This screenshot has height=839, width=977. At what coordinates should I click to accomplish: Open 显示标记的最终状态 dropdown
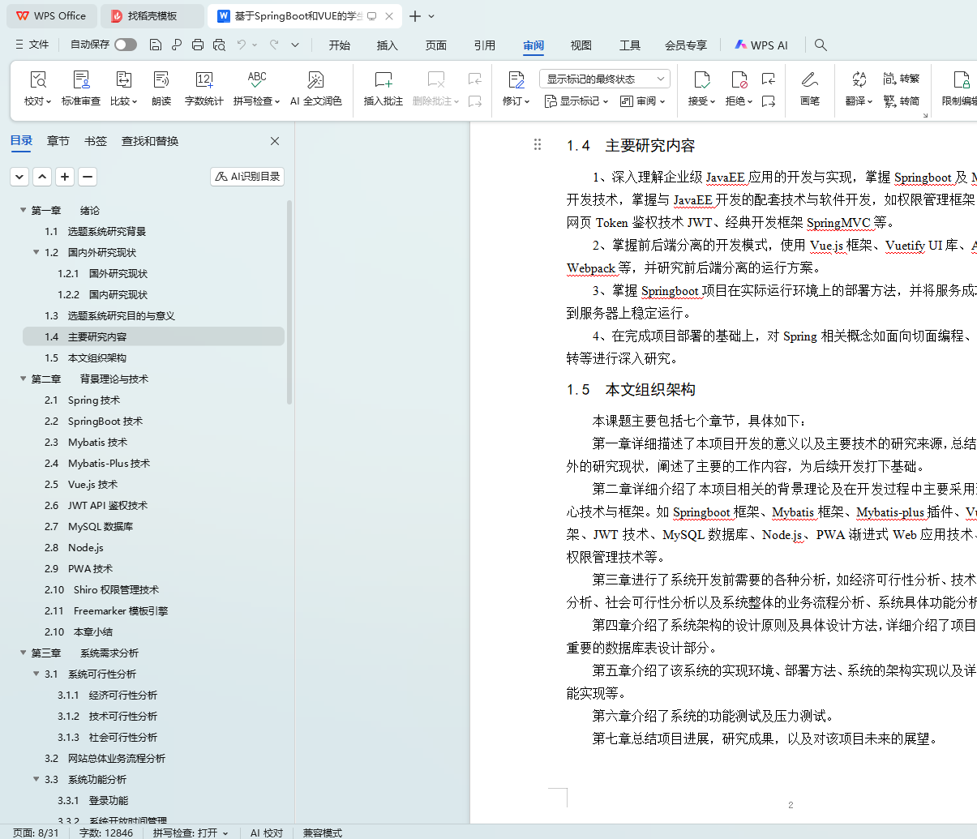click(x=604, y=79)
